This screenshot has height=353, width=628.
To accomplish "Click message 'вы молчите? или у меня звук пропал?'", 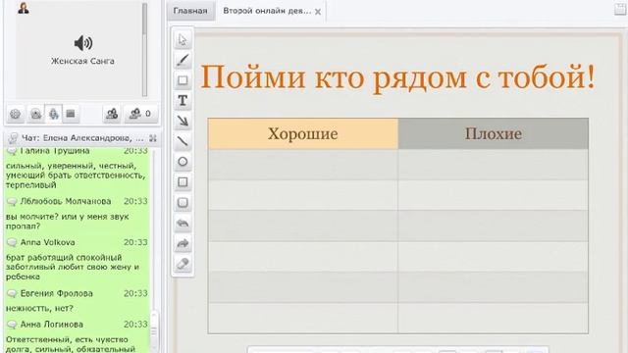I will click(x=68, y=222).
